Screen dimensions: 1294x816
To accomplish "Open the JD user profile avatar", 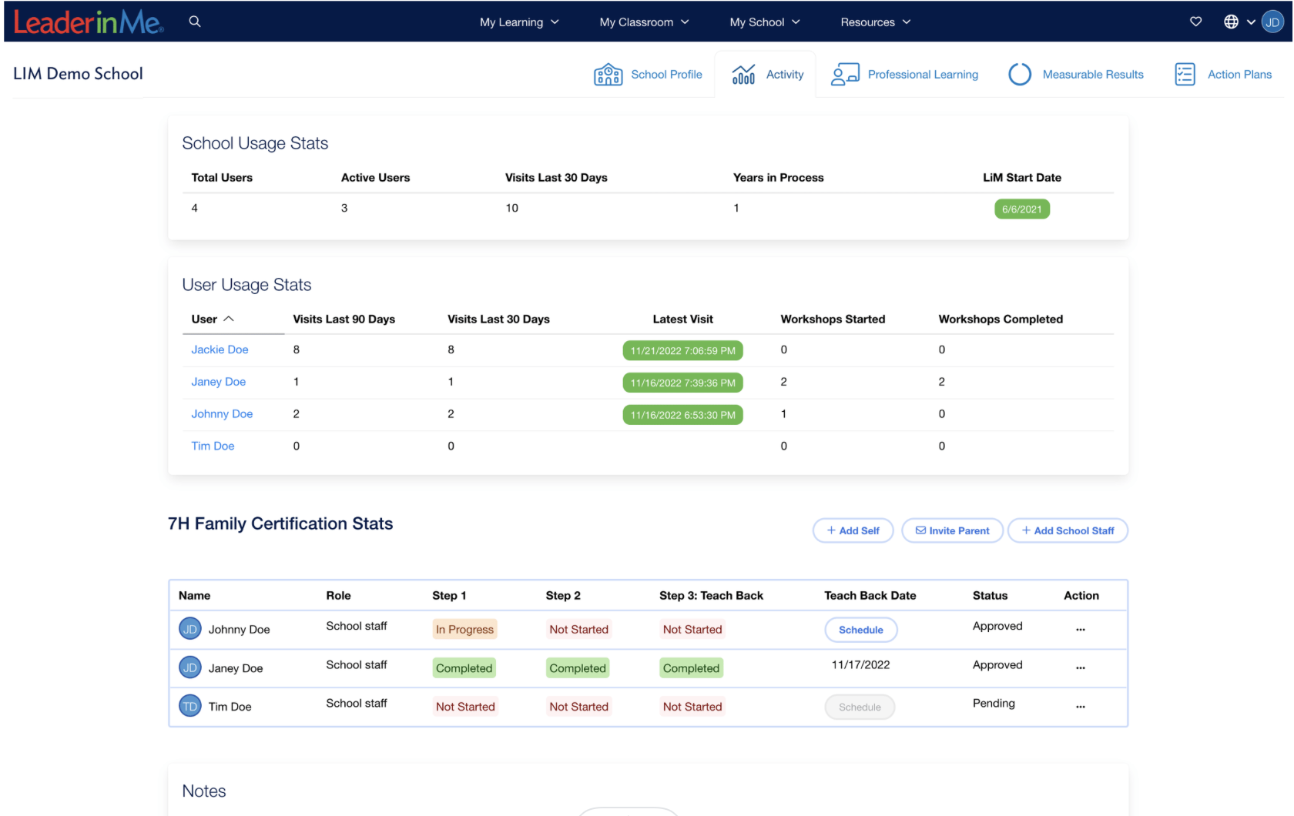I will pyautogui.click(x=1272, y=22).
